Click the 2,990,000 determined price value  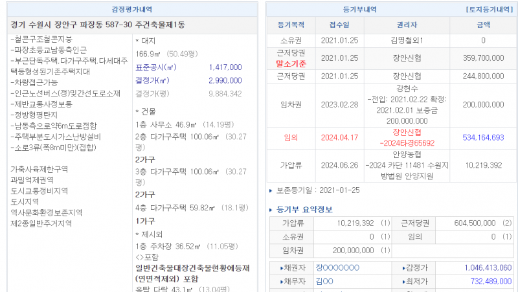[x=225, y=80]
